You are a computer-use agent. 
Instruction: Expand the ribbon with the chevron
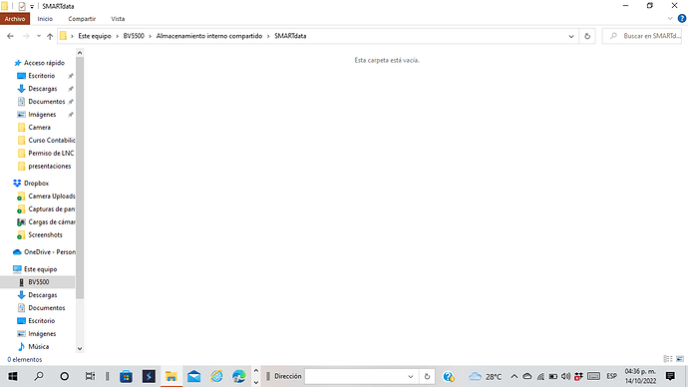670,18
